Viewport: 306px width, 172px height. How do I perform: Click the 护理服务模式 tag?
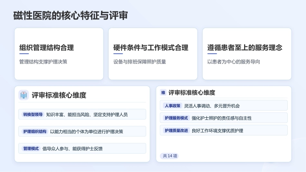[176, 118]
